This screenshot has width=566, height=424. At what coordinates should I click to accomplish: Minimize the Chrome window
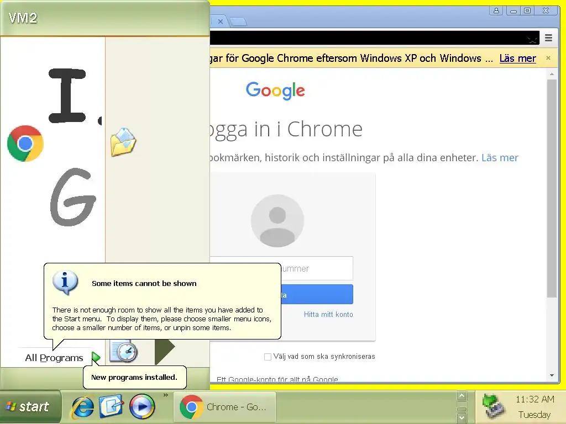click(513, 10)
